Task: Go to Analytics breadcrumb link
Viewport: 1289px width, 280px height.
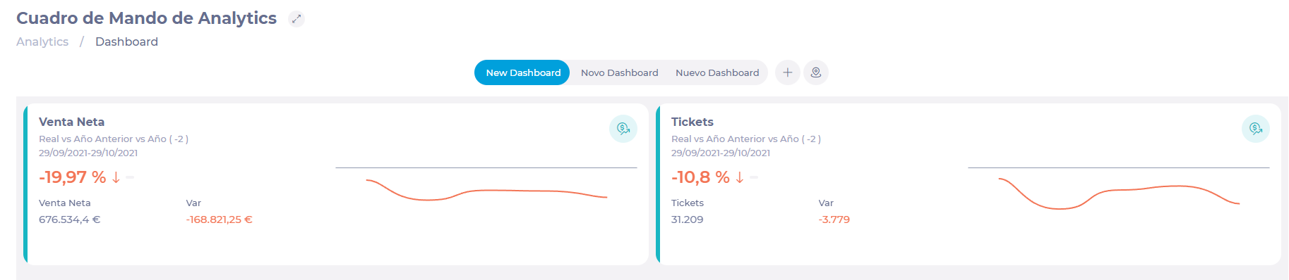Action: [42, 42]
